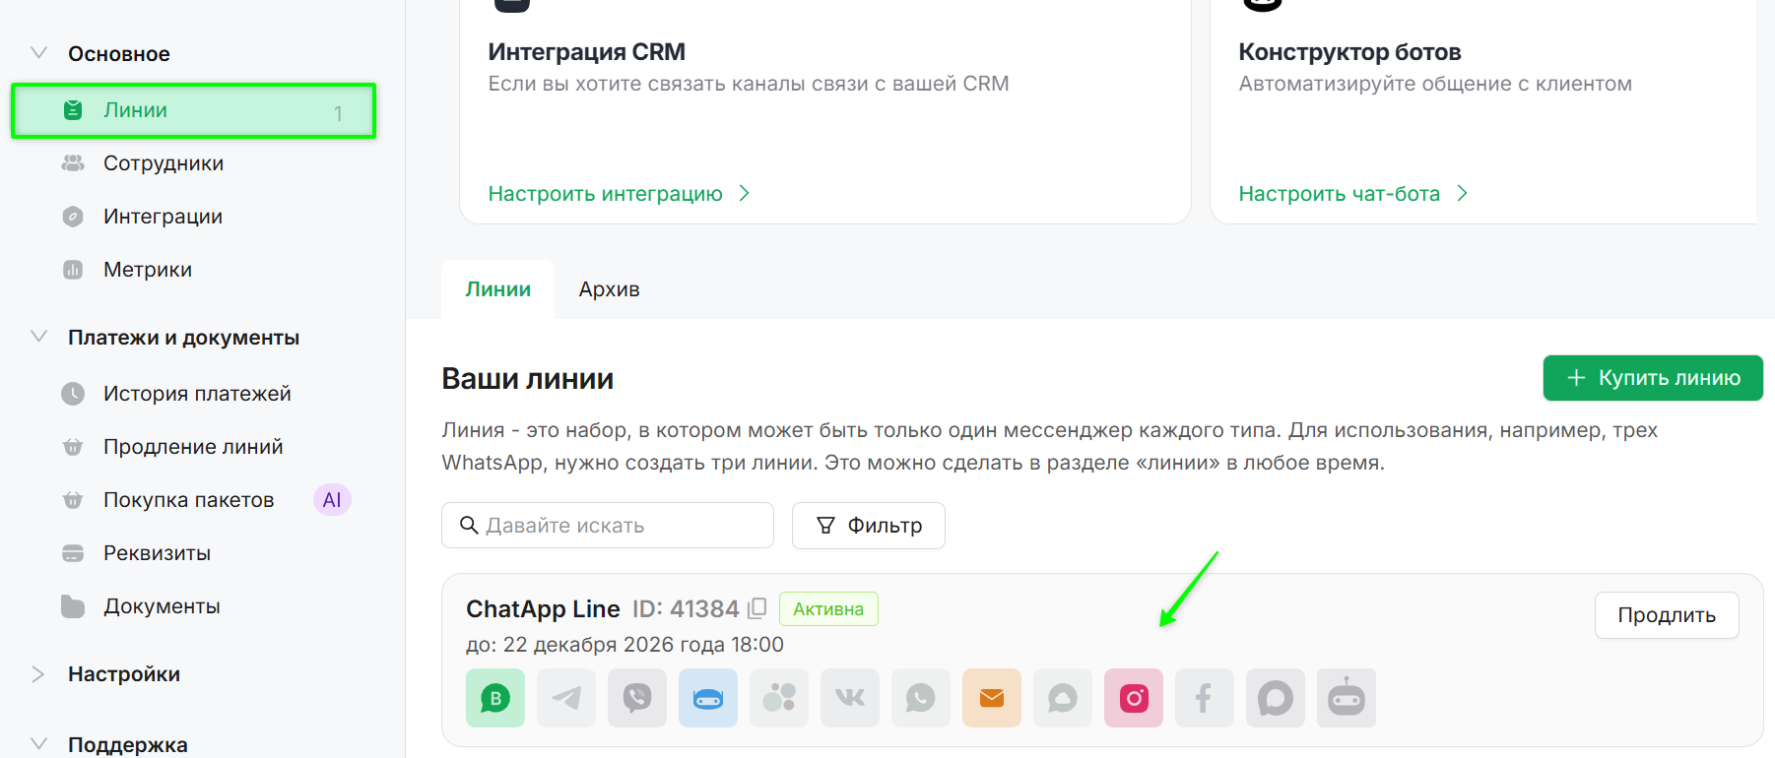This screenshot has width=1775, height=758.
Task: Open the Viber channel icon
Action: tap(637, 698)
